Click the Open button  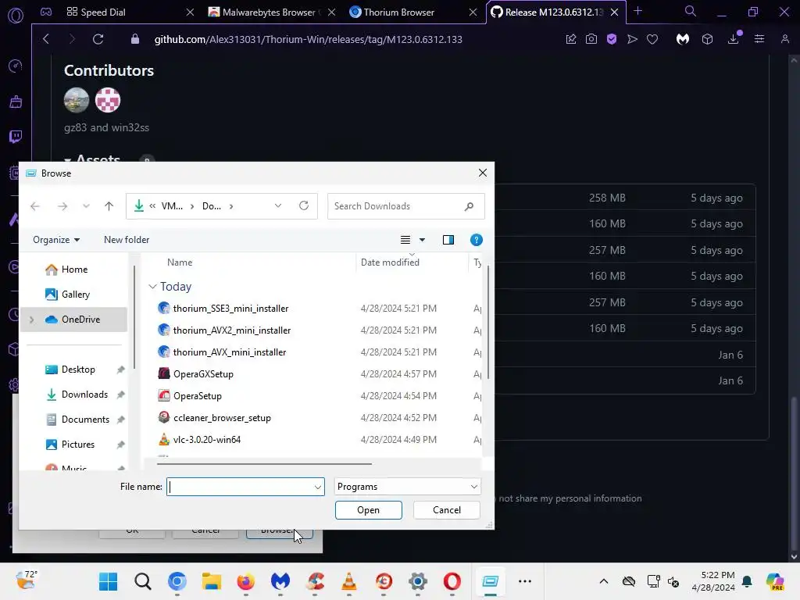click(369, 510)
